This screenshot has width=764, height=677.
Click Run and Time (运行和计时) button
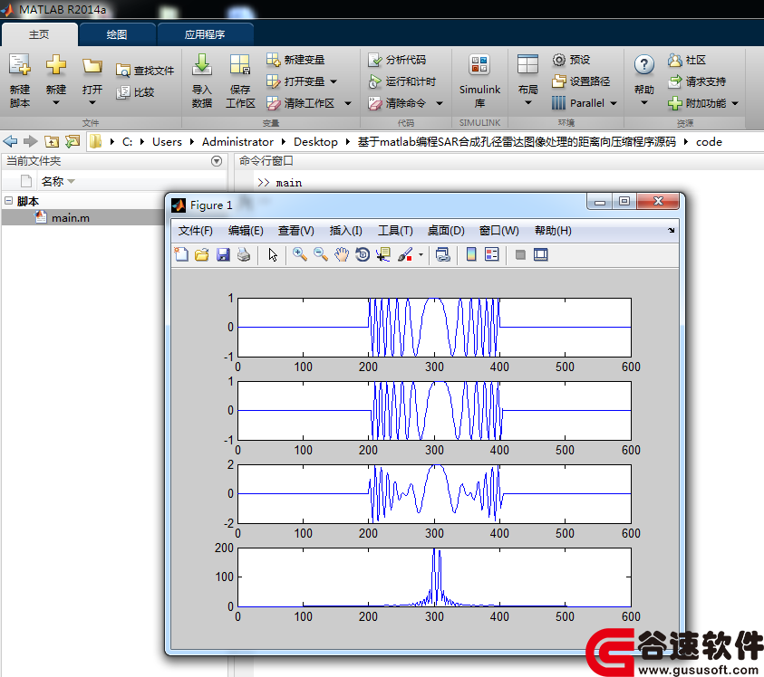click(x=401, y=81)
